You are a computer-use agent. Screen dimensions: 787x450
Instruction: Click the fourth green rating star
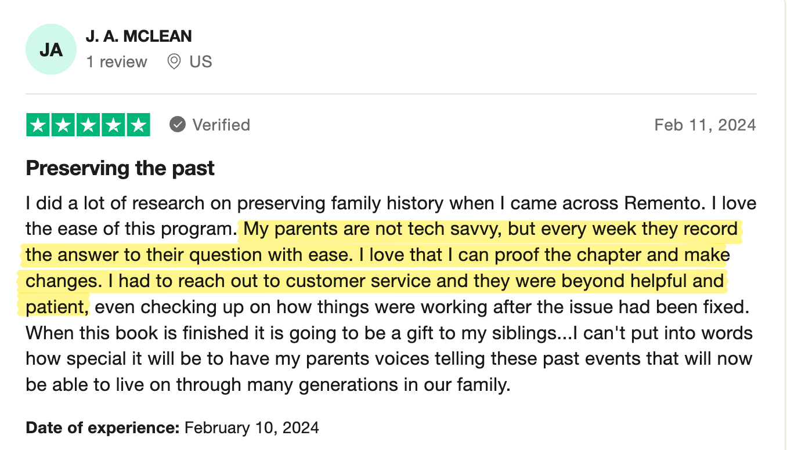113,125
